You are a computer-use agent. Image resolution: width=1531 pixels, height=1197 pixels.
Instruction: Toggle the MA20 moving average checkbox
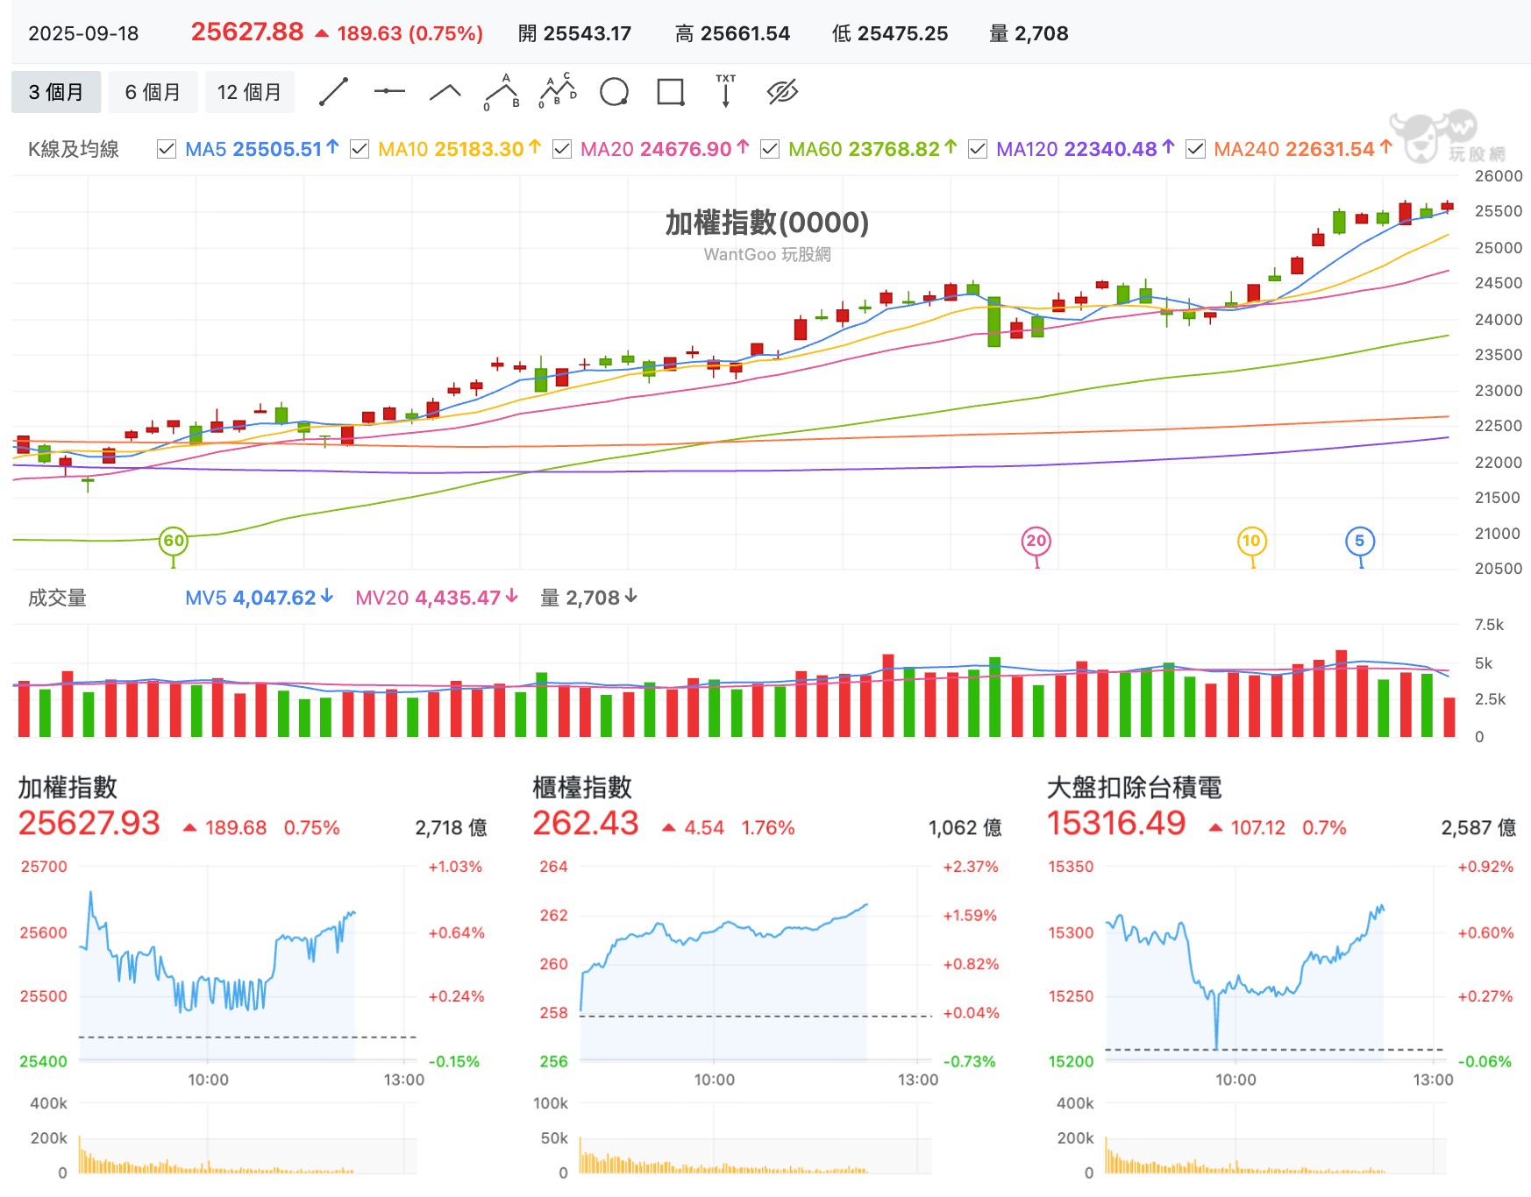pos(562,149)
